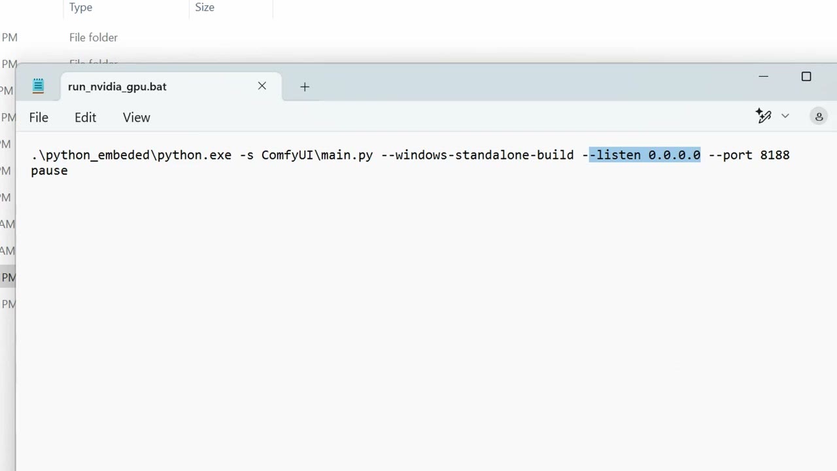Click '--windows-standalone-build' argument text

click(477, 155)
